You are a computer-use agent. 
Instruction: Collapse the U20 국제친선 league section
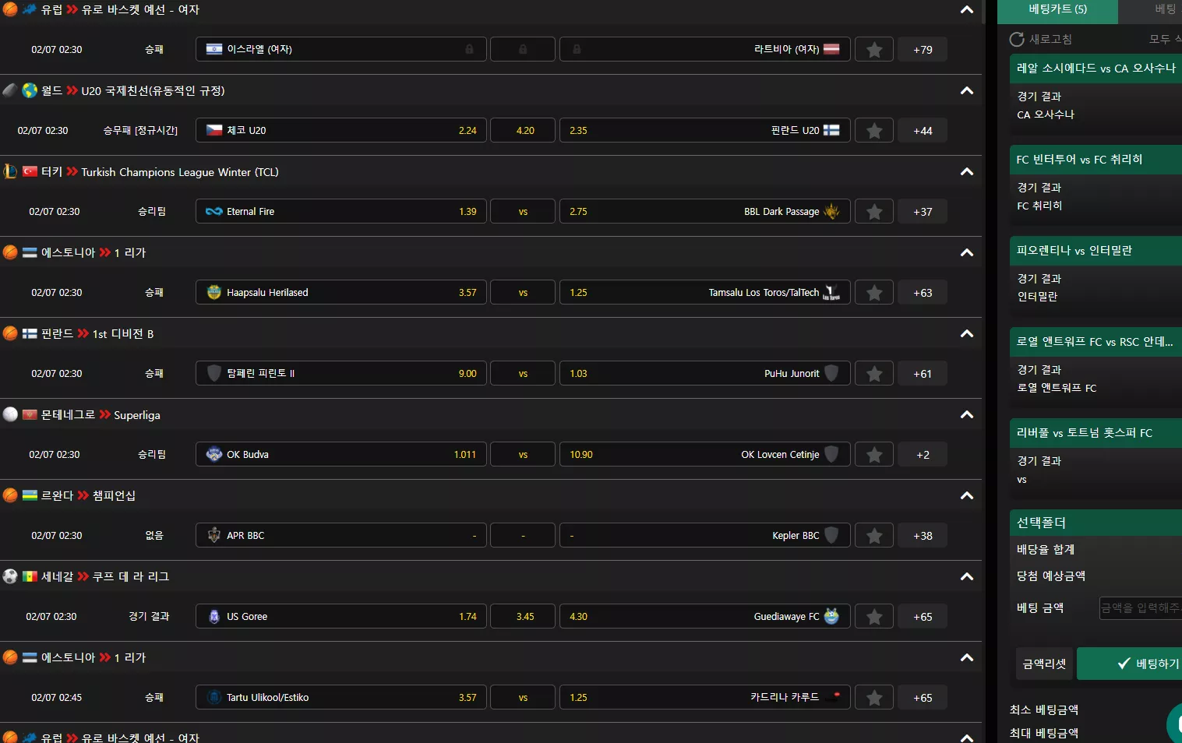click(967, 91)
